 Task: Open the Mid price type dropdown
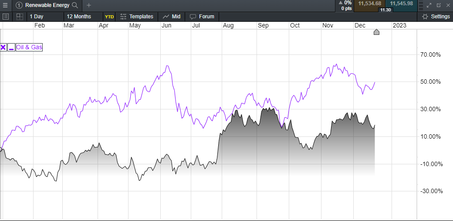coord(172,17)
